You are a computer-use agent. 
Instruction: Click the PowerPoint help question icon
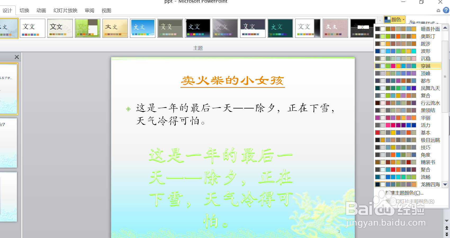click(x=446, y=10)
